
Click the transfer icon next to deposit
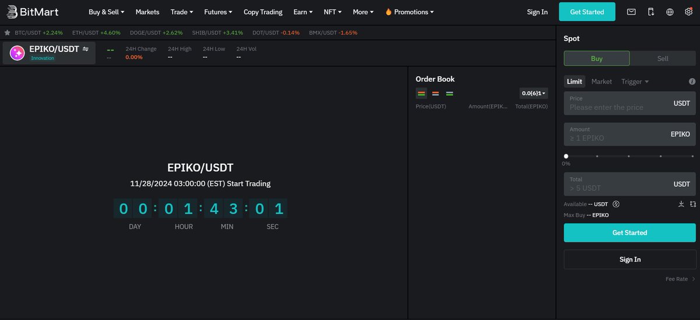692,204
